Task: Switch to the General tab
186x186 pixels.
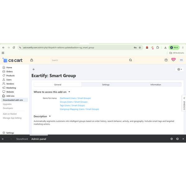Action: (x=58, y=85)
